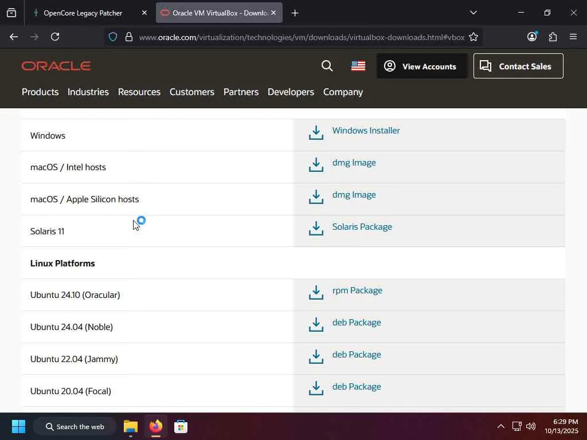
Task: Open the Company menu
Action: click(x=343, y=92)
